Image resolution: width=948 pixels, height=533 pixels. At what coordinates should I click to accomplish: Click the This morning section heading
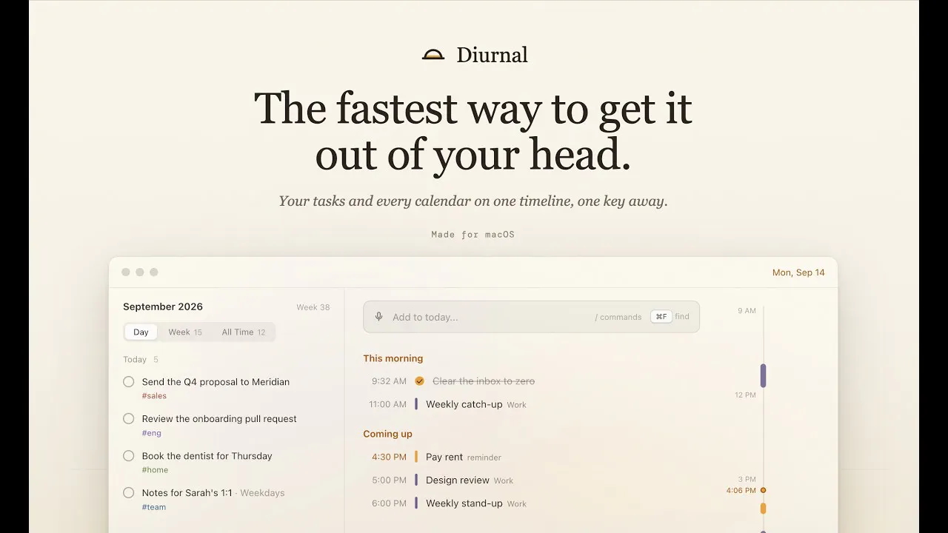[393, 358]
